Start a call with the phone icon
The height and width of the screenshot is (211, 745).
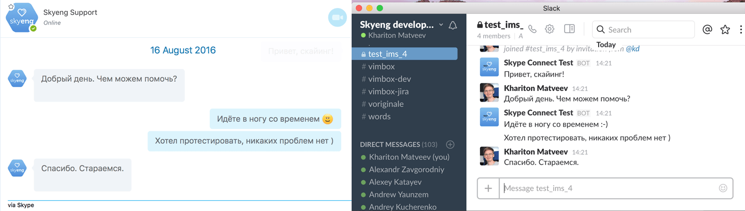532,29
